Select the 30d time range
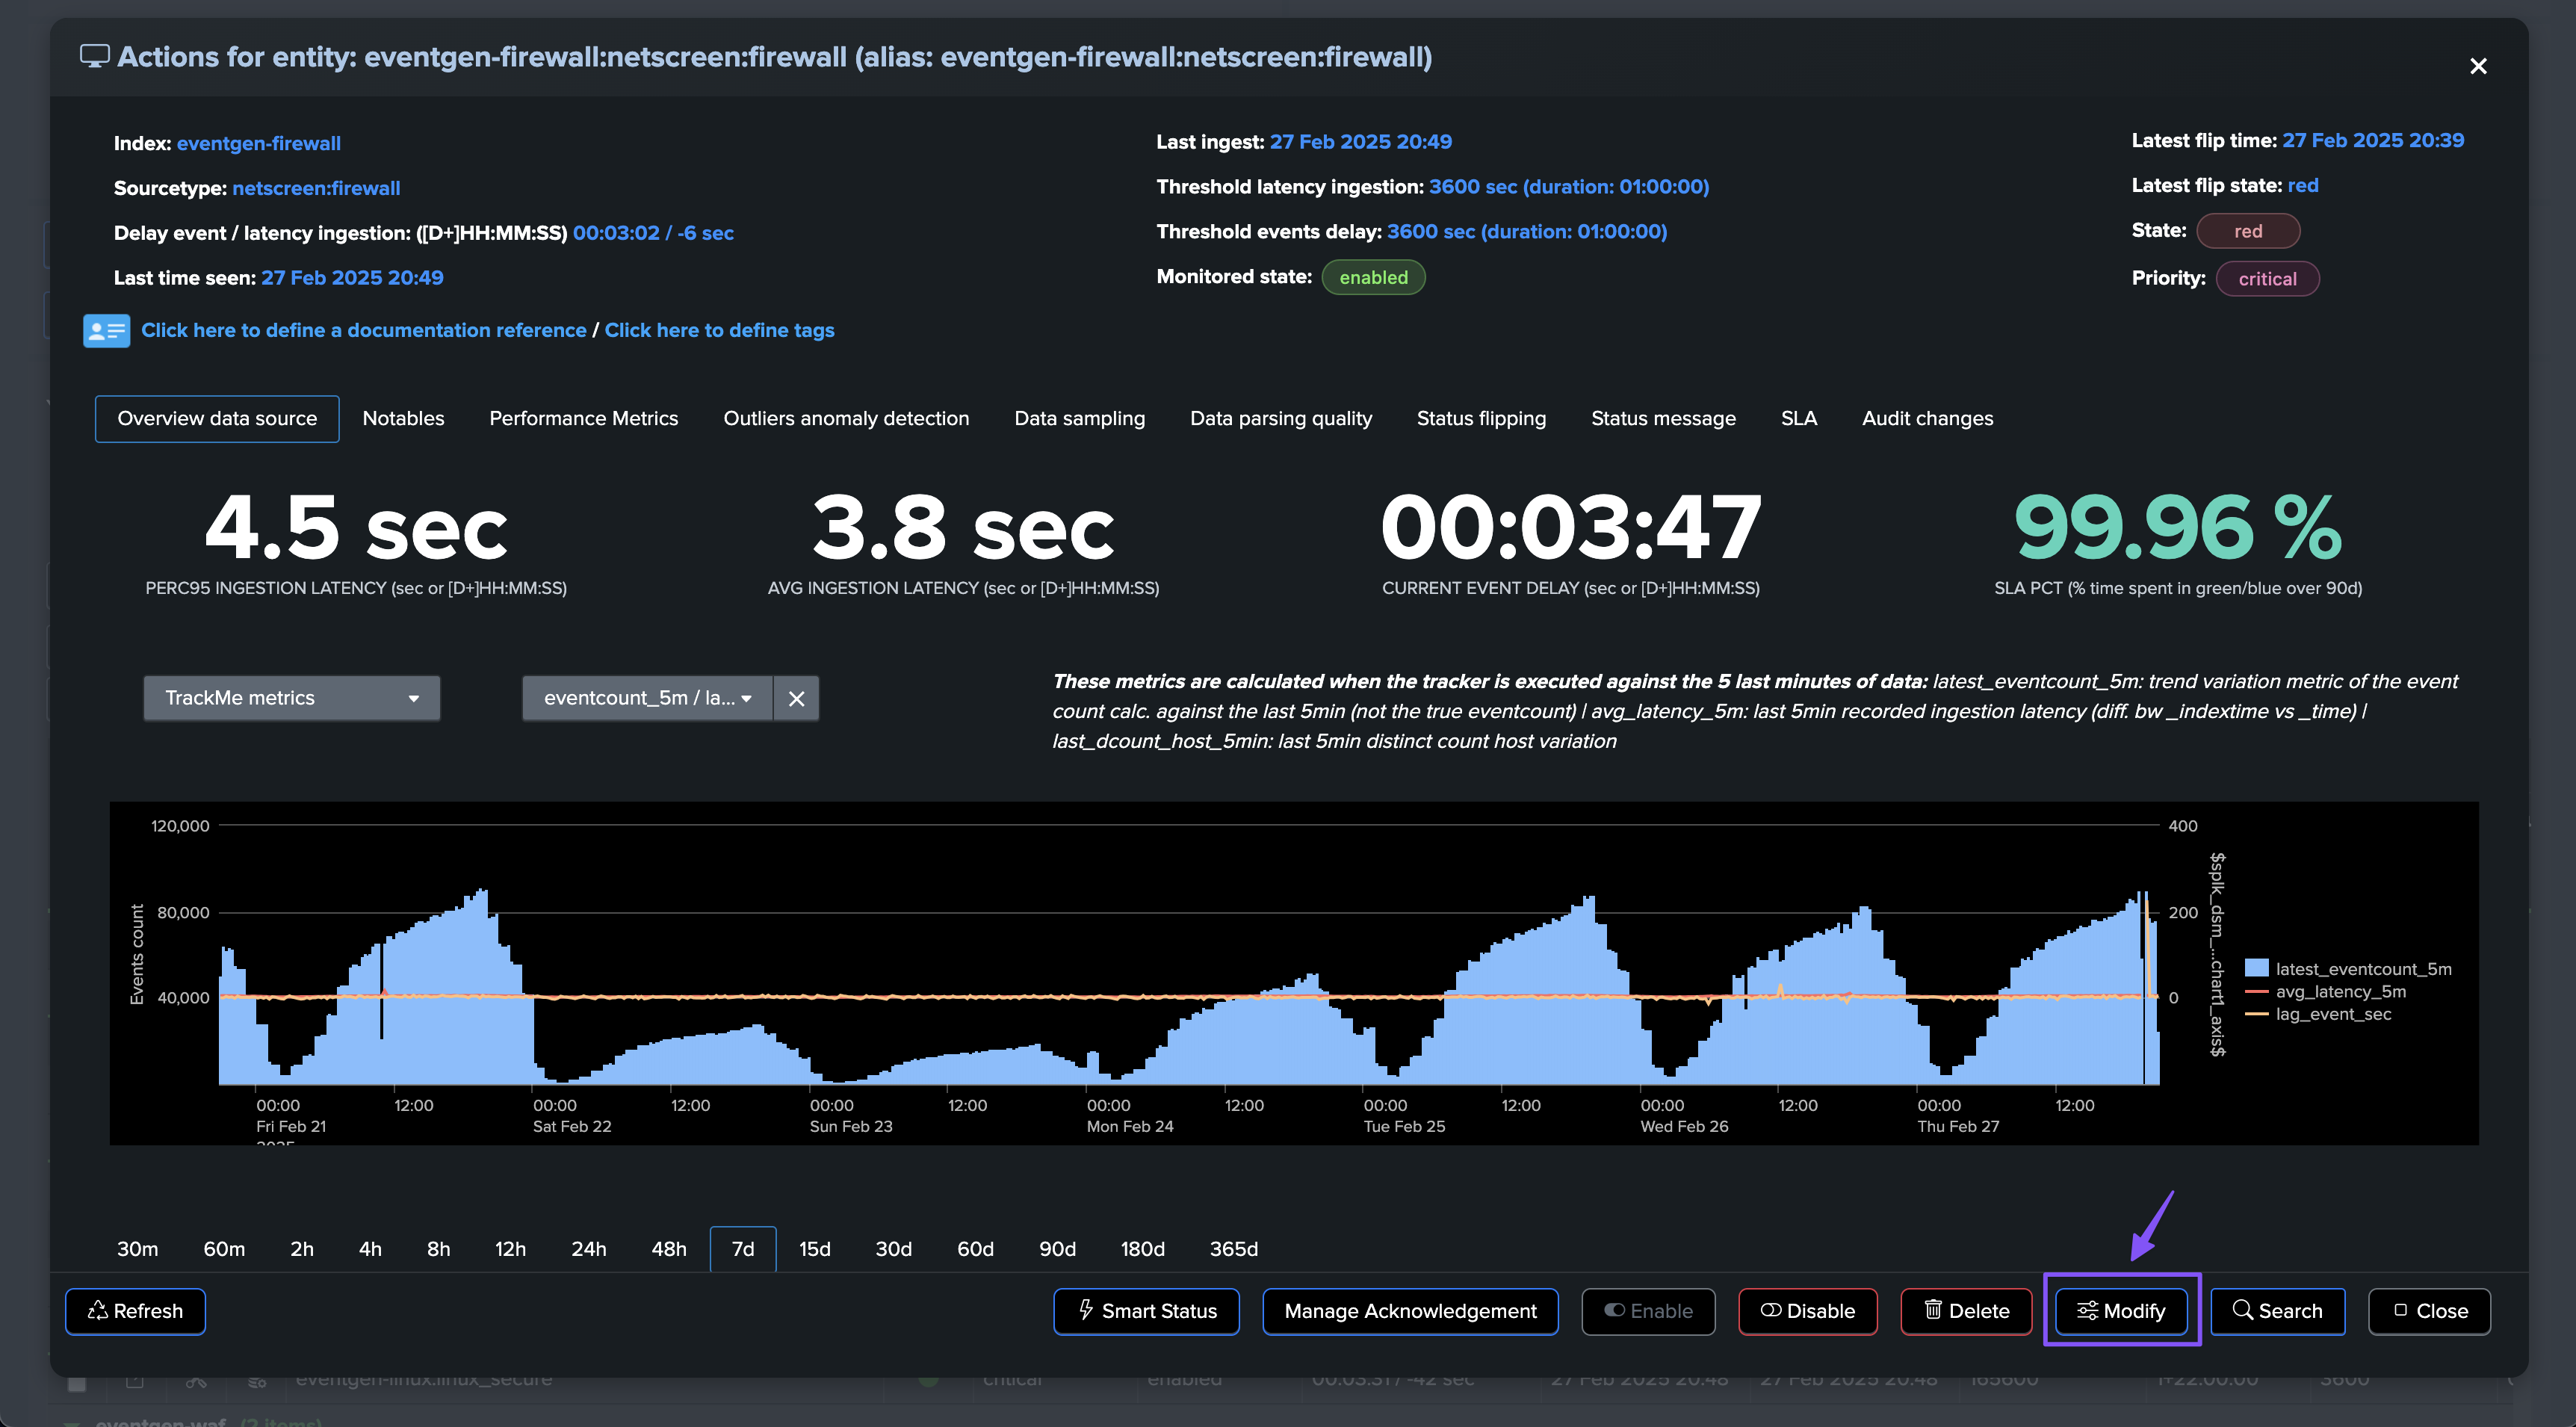This screenshot has width=2576, height=1427. [893, 1249]
